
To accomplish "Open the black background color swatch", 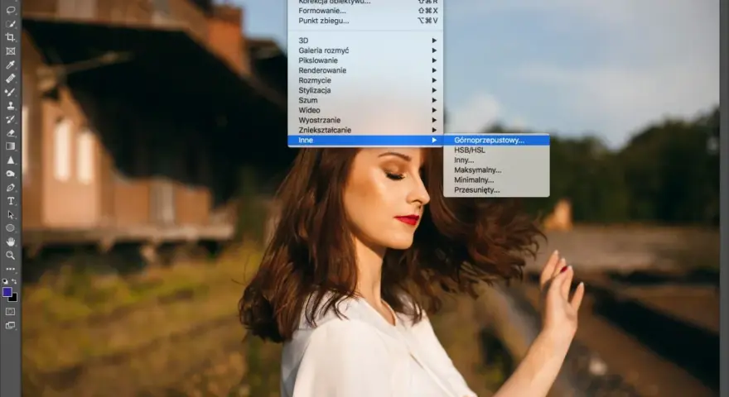I will [14, 298].
